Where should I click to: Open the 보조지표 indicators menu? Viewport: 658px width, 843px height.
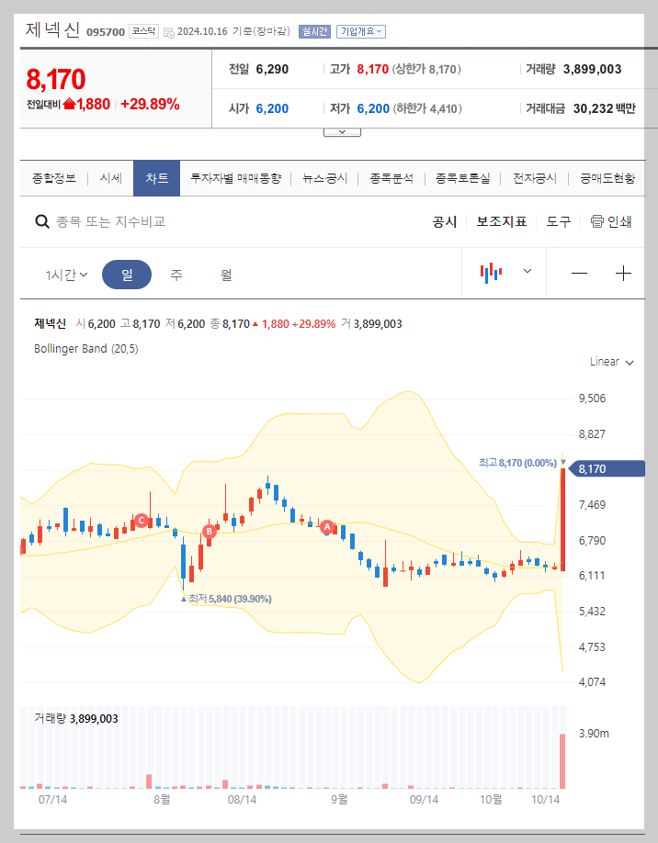(502, 221)
